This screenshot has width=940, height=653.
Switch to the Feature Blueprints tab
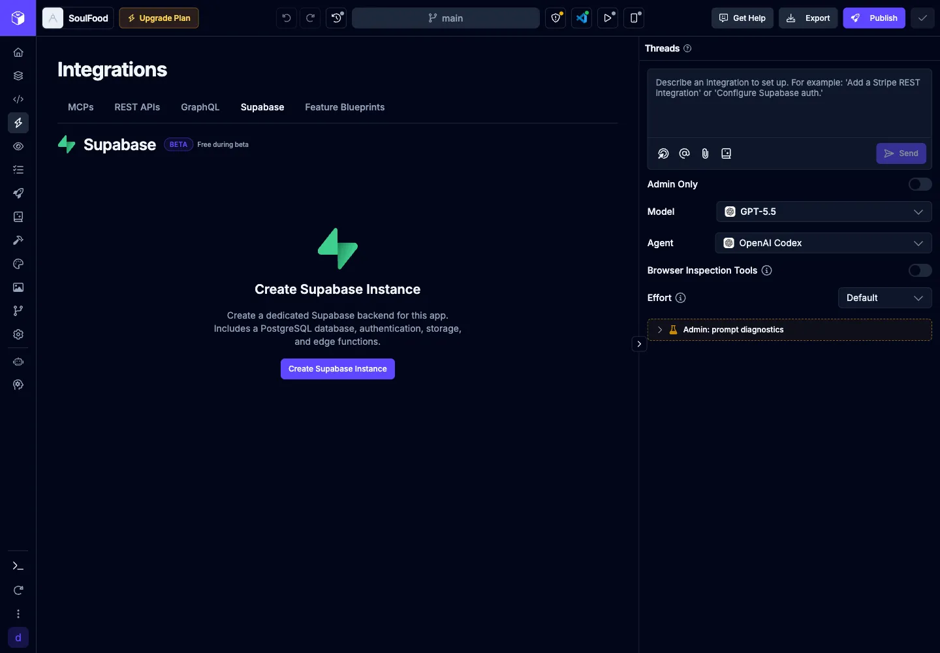[x=345, y=107]
